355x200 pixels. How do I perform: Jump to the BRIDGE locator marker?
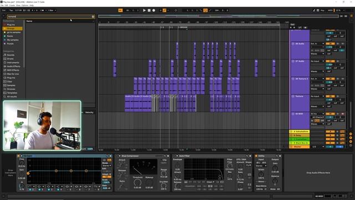point(183,27)
